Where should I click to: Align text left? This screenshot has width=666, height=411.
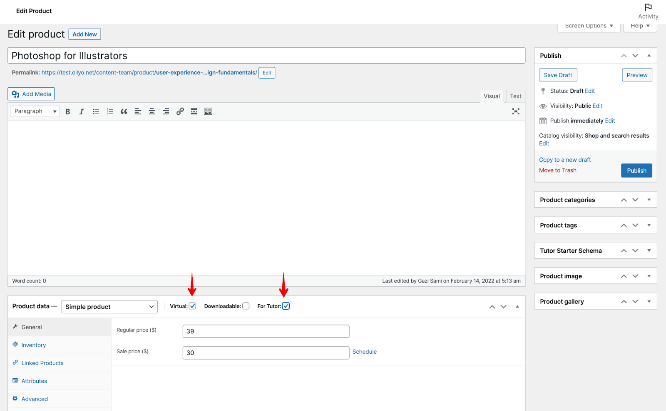pyautogui.click(x=138, y=111)
